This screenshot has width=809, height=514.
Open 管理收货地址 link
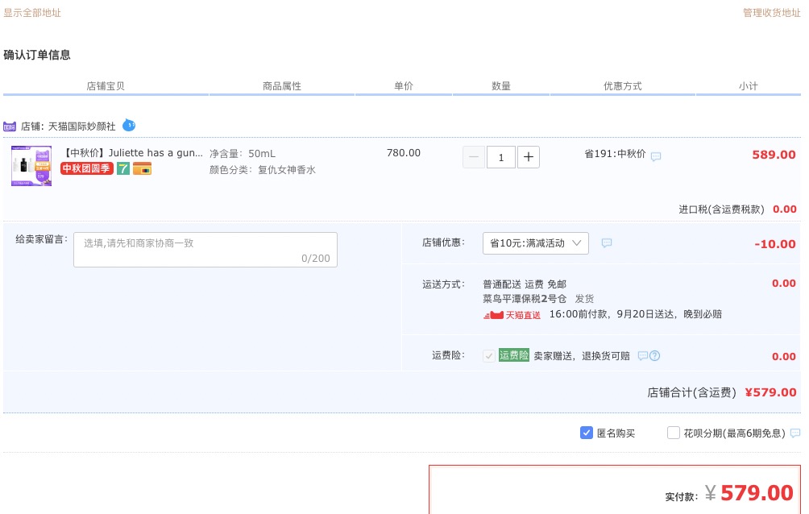click(772, 12)
